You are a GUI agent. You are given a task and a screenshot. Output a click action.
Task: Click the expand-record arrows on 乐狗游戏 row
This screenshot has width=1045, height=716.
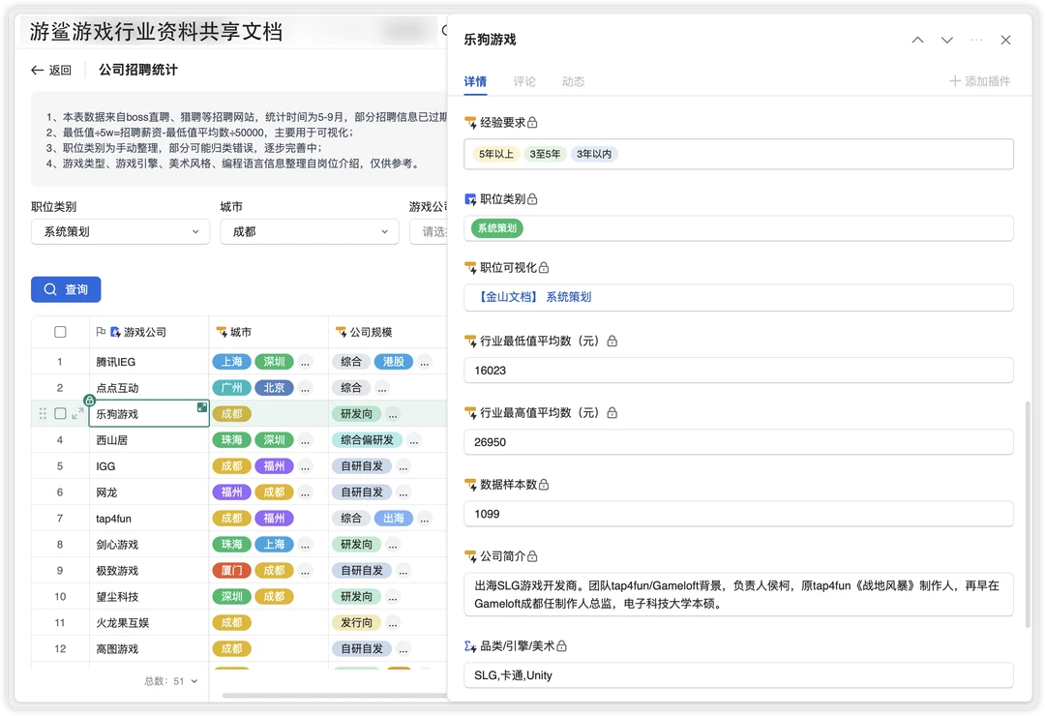pos(77,413)
